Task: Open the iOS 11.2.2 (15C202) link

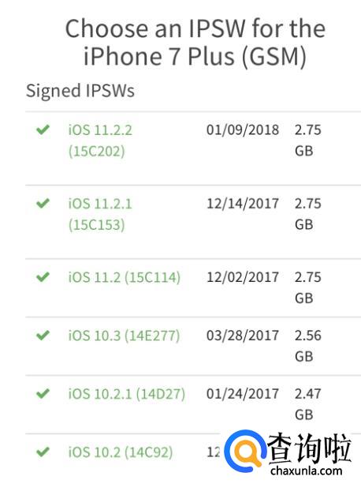Action: [100, 141]
